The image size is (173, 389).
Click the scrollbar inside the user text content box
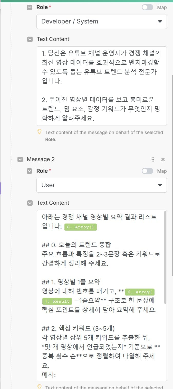click(165, 258)
